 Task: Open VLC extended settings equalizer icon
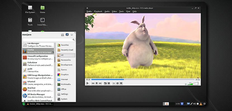point(109,83)
